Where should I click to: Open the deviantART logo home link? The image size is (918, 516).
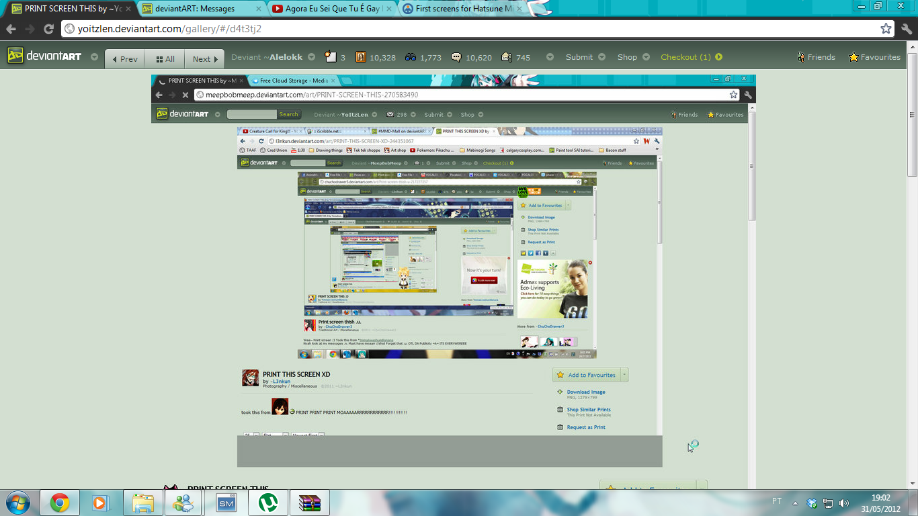[x=44, y=56]
